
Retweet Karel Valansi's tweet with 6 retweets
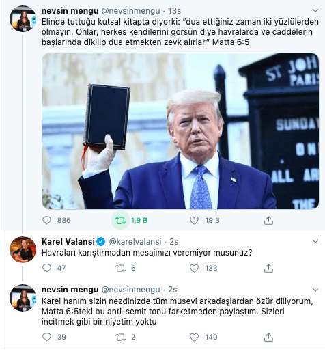pyautogui.click(x=120, y=268)
